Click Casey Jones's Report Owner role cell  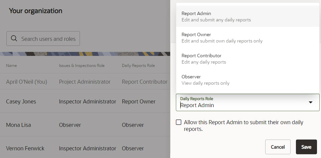pyautogui.click(x=138, y=101)
